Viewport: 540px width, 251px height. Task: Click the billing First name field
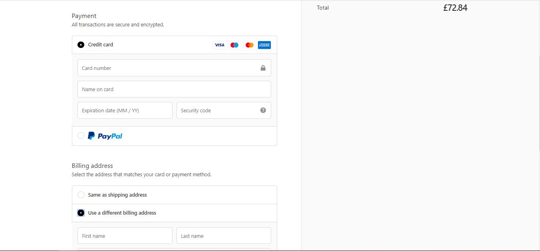coord(125,236)
